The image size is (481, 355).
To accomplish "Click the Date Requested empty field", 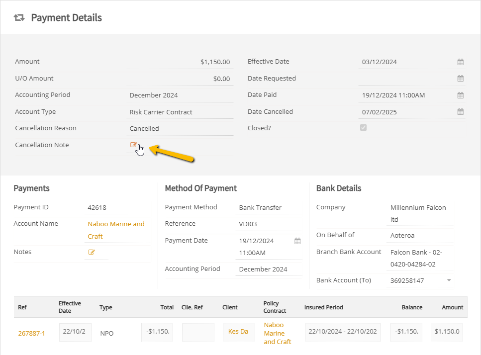I will click(407, 79).
